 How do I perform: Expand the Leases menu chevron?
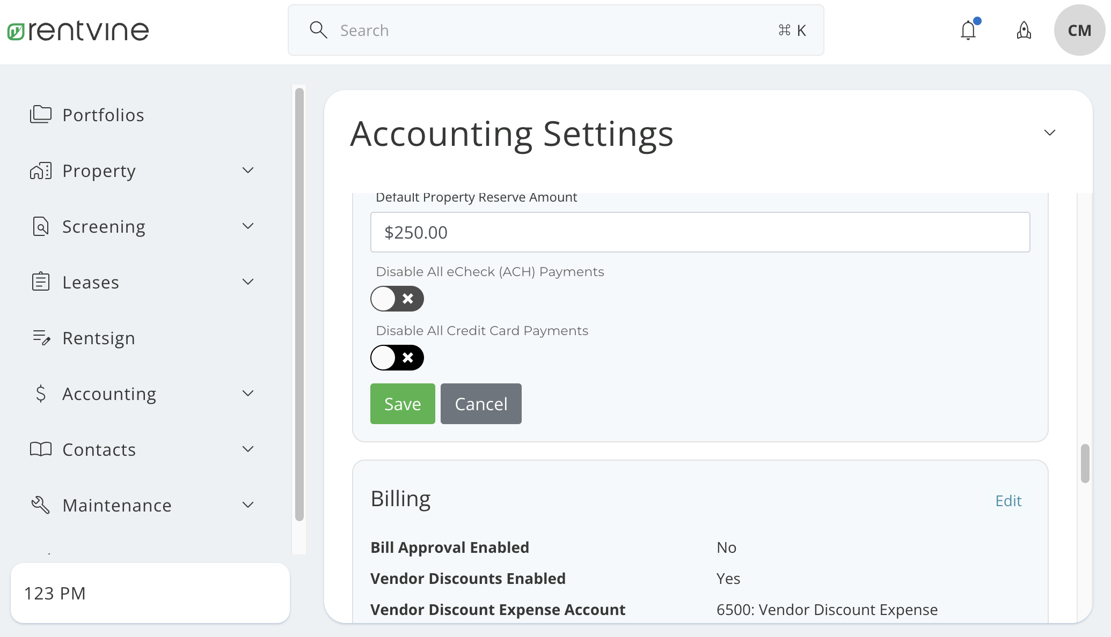tap(247, 282)
